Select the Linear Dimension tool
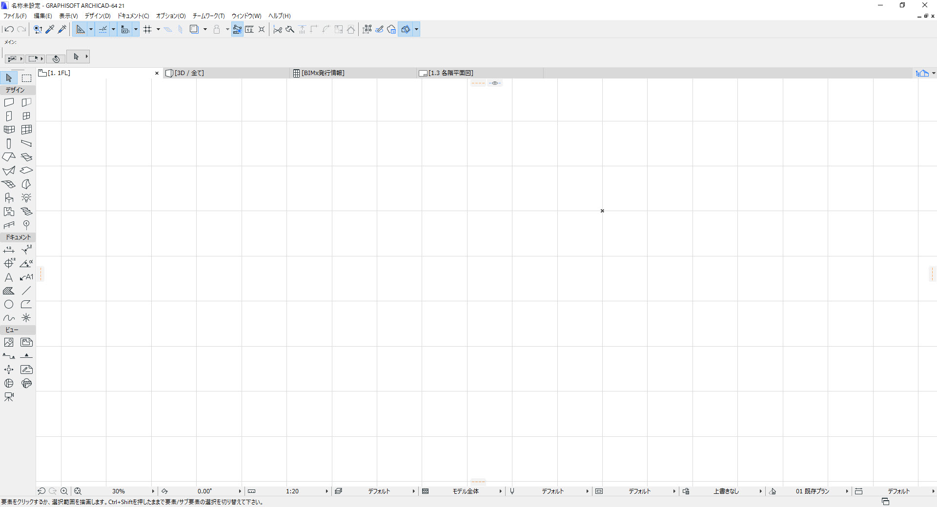 (9, 250)
